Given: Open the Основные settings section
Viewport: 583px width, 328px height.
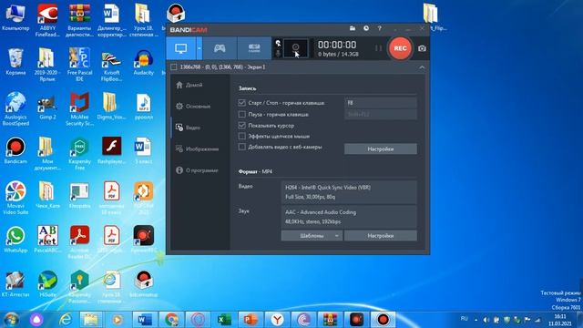Looking at the screenshot, I should tap(193, 107).
